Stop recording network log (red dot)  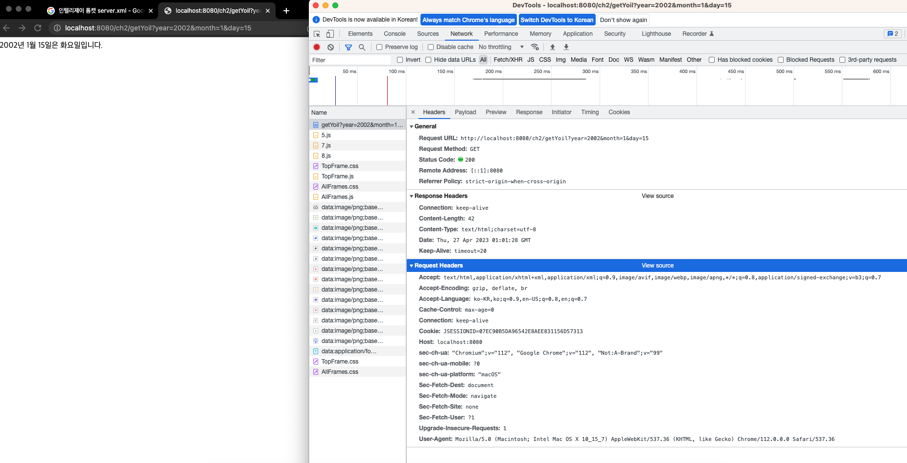click(x=317, y=47)
